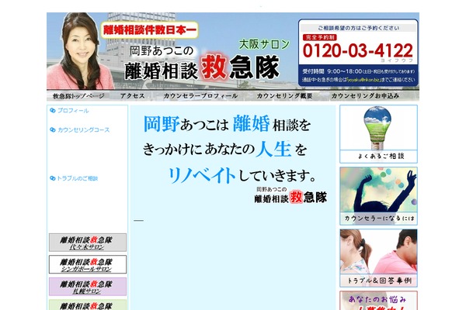Open the トラブル&回答事例 card

379,258
